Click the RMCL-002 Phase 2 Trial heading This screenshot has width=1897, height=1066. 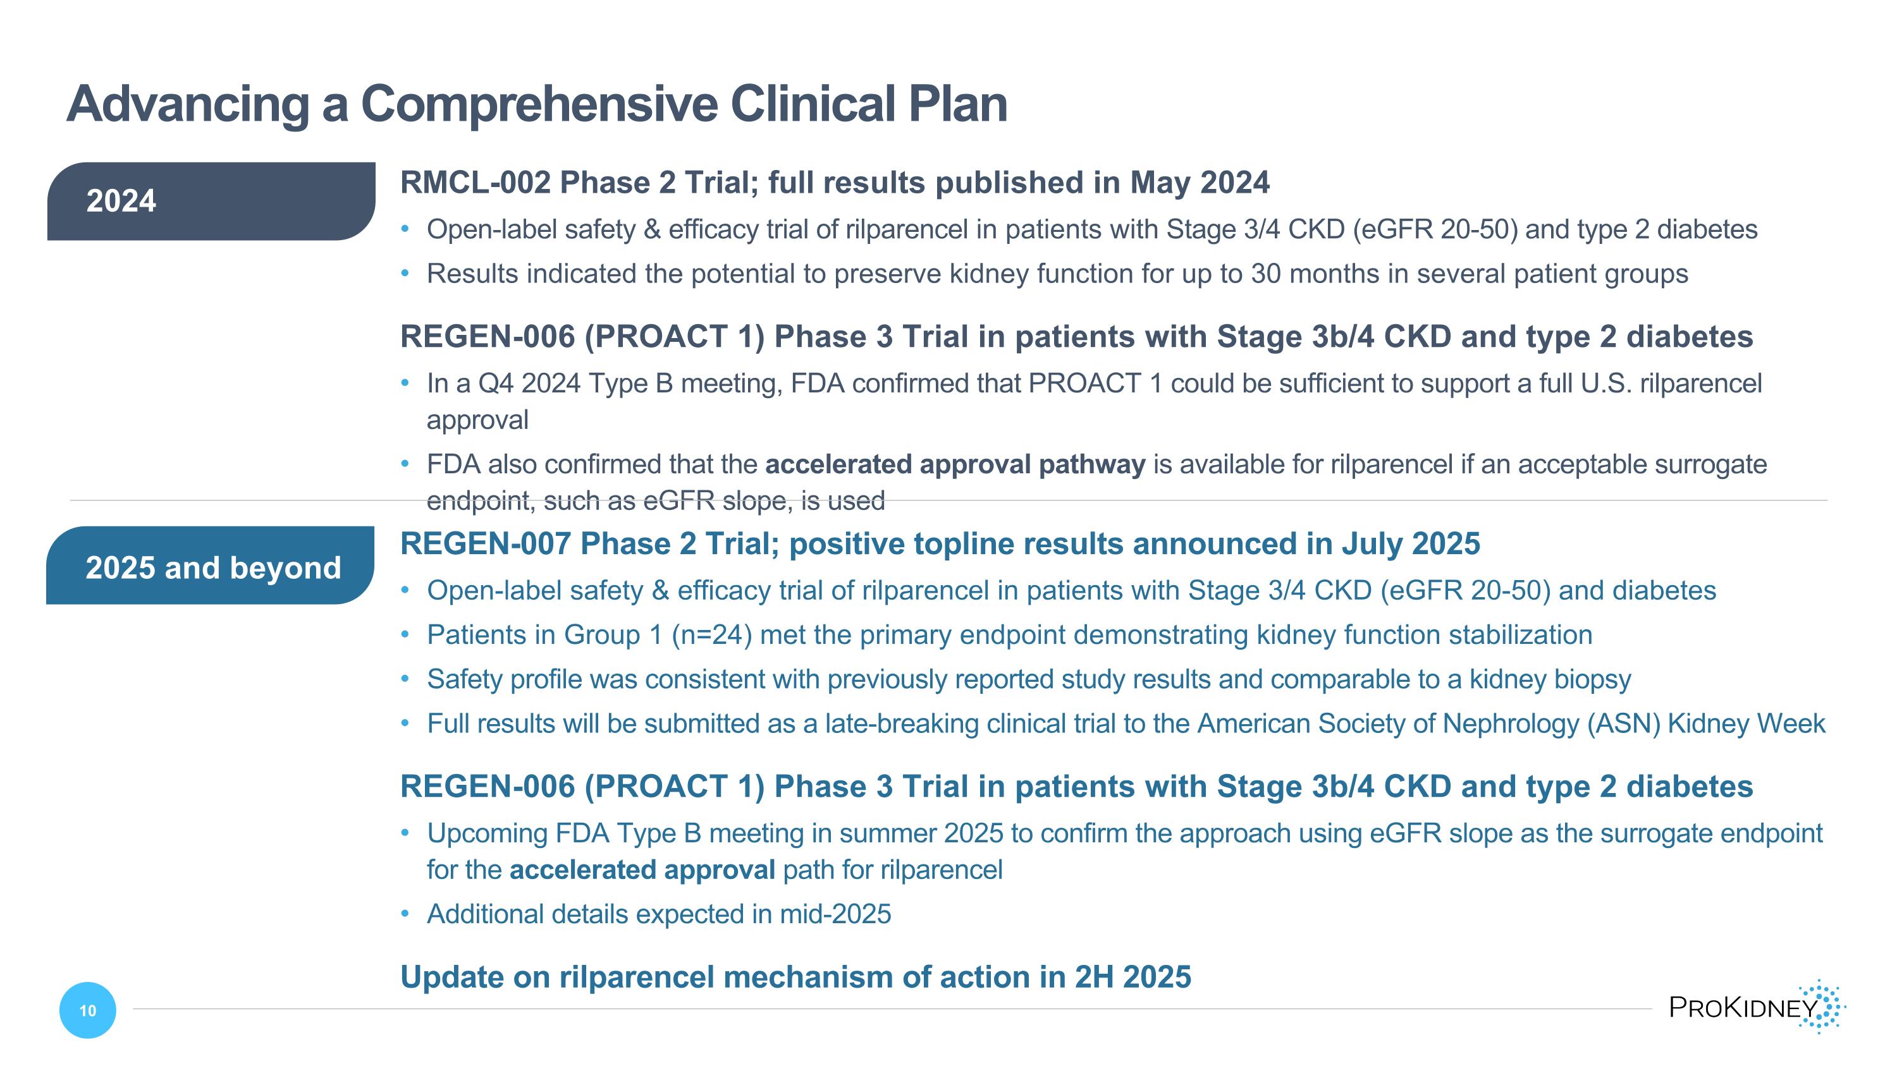click(834, 183)
